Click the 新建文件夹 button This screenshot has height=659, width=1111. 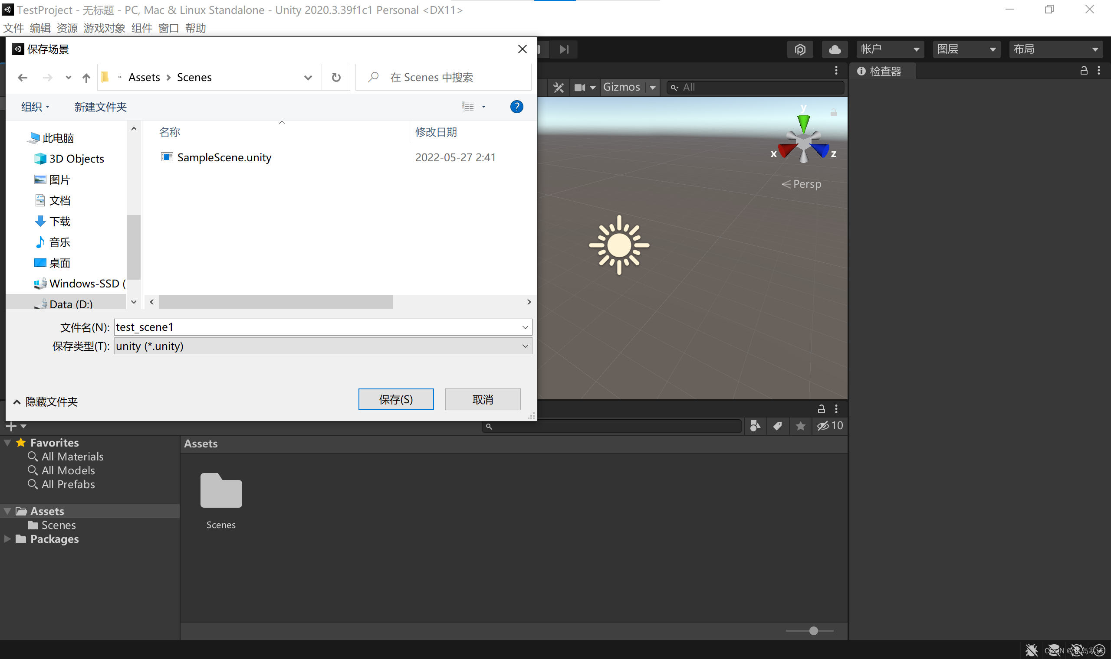[x=100, y=107]
